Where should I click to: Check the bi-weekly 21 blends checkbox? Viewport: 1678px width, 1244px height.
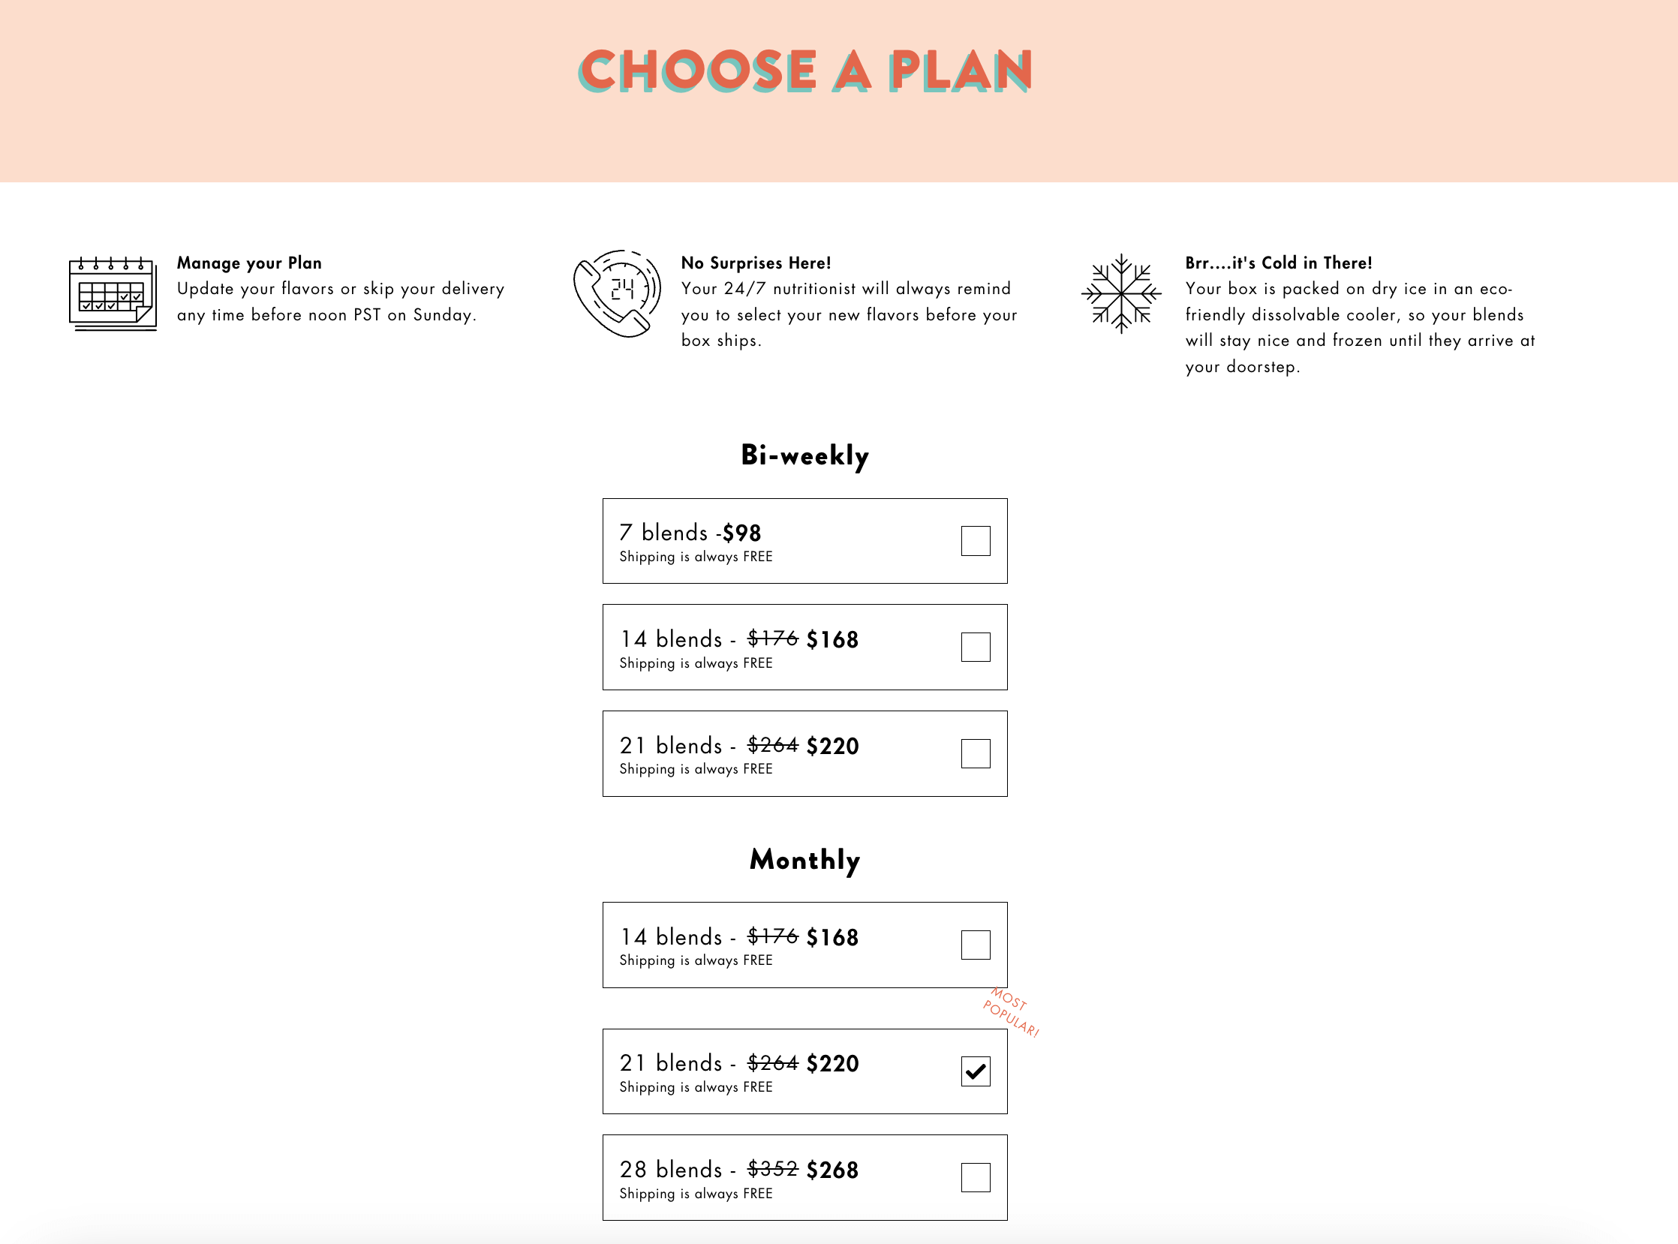coord(975,753)
